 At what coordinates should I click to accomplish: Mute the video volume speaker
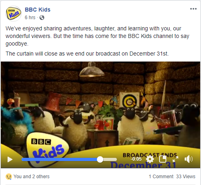pos(189,159)
